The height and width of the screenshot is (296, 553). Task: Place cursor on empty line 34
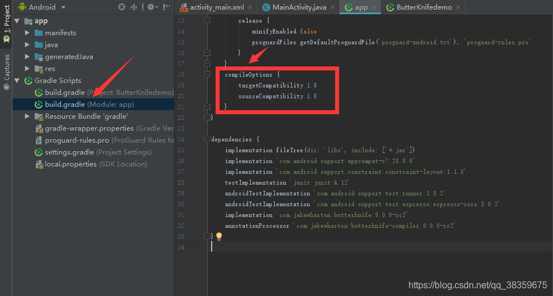coord(381,247)
